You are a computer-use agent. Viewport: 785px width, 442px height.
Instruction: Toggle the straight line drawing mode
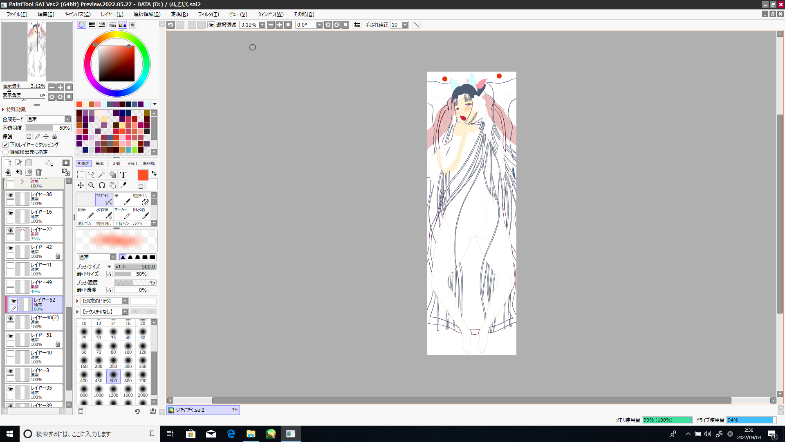click(x=416, y=25)
